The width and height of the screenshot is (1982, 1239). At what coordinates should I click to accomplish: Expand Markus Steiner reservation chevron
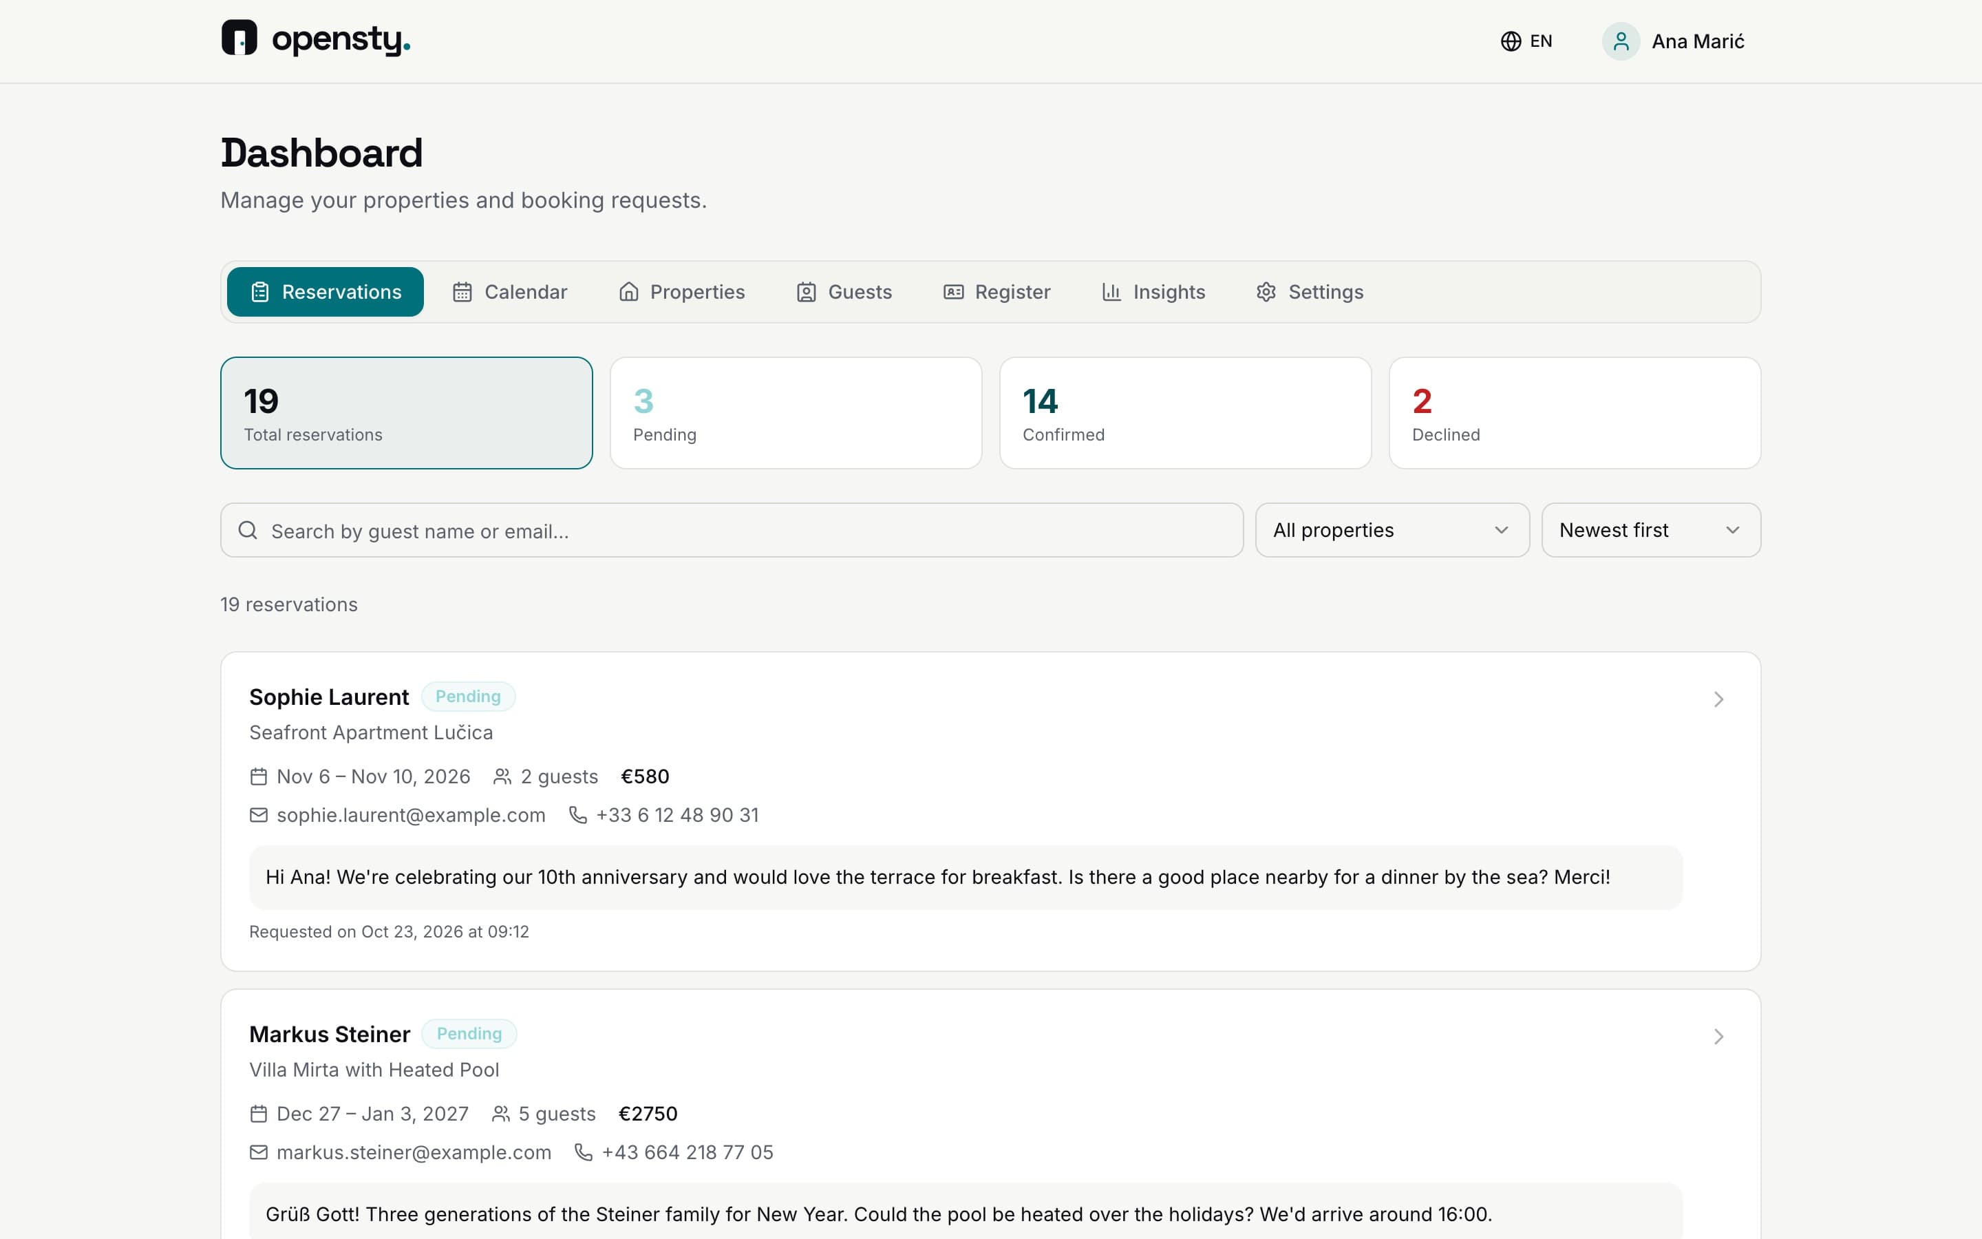[1718, 1037]
